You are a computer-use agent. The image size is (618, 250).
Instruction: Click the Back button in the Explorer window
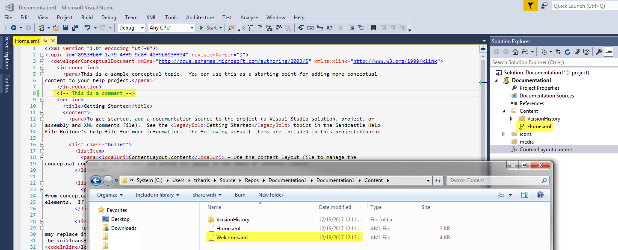pos(96,180)
